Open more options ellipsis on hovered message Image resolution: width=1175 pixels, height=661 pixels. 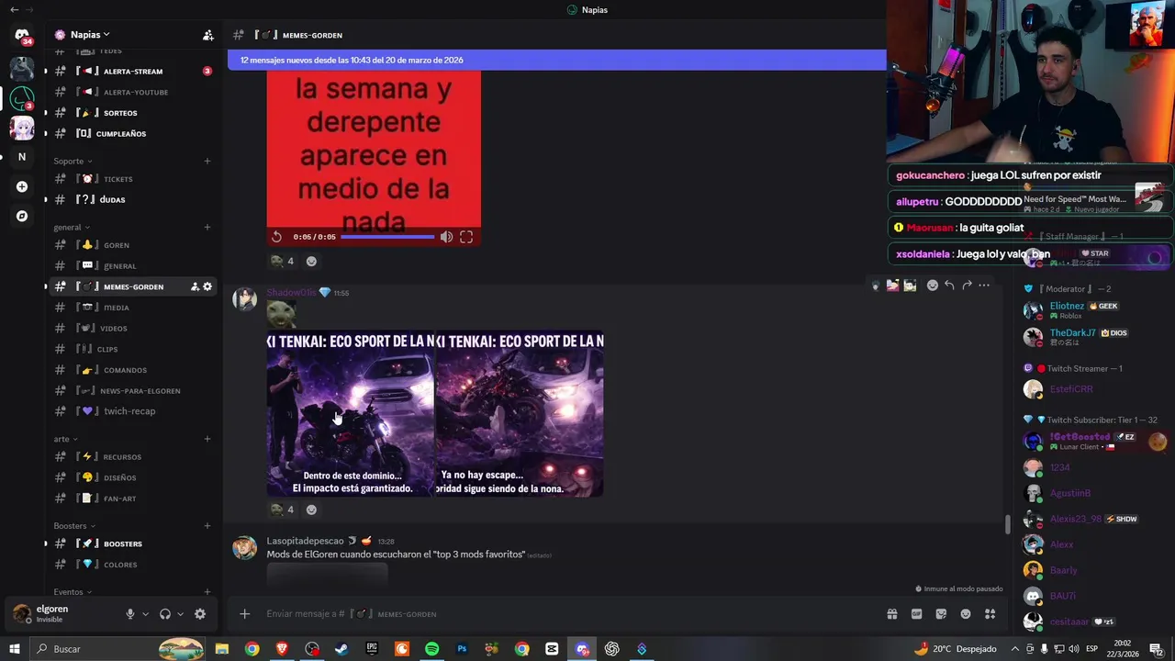tap(984, 286)
